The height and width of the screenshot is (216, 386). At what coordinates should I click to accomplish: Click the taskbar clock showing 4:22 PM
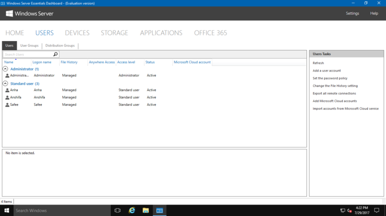pyautogui.click(x=361, y=210)
